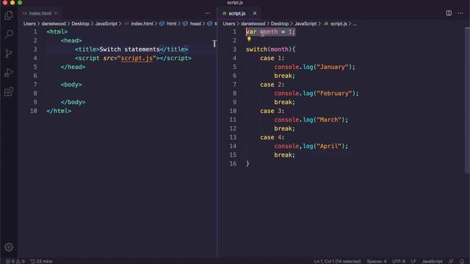
Task: Change the JavaScript language mode in status bar
Action: tap(432, 261)
